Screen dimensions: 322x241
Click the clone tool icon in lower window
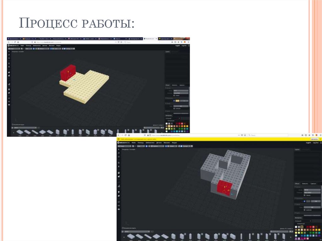(x=119, y=163)
